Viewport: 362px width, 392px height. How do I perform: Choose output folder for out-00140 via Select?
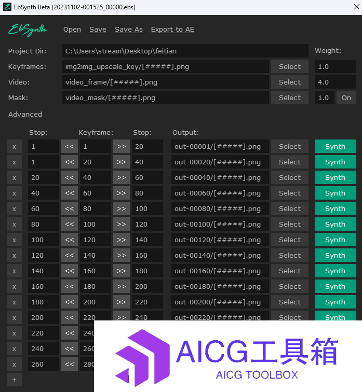click(290, 255)
